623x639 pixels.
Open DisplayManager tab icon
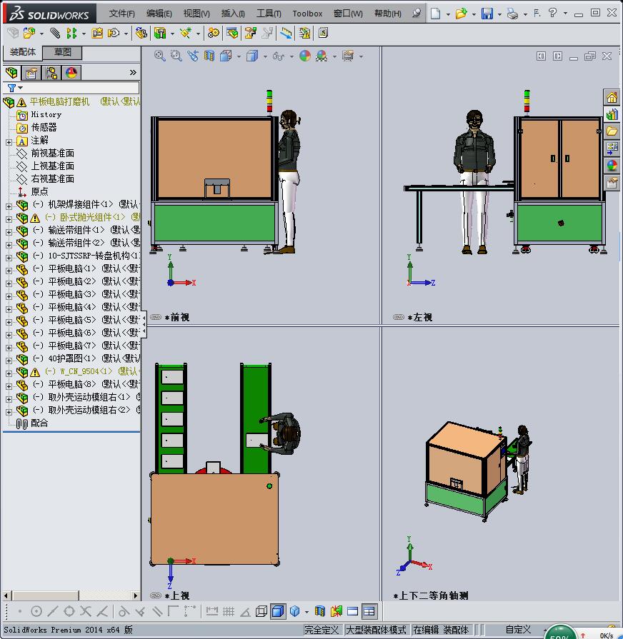pyautogui.click(x=71, y=73)
